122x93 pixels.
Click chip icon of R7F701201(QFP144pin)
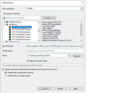[10, 27]
